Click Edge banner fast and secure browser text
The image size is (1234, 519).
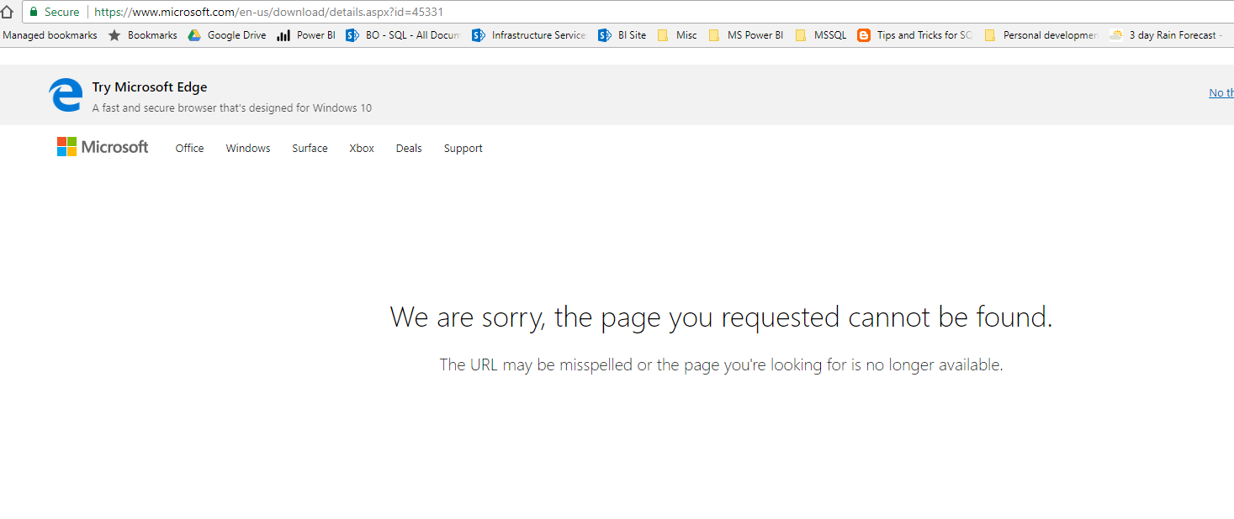pyautogui.click(x=232, y=107)
